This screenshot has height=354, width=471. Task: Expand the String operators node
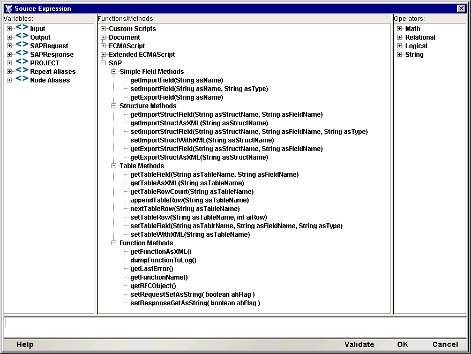click(399, 54)
